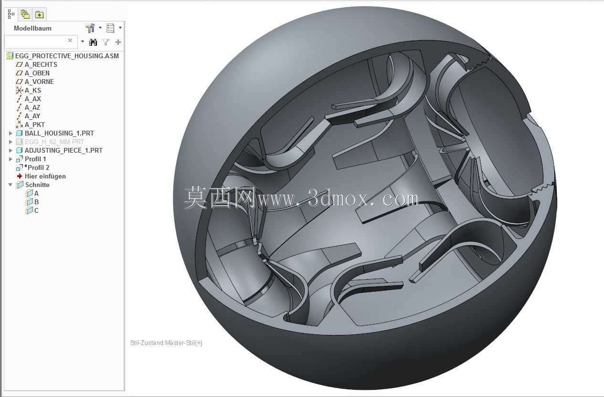Expand the settings tools dropdown arrow
The width and height of the screenshot is (604, 397).
(100, 28)
